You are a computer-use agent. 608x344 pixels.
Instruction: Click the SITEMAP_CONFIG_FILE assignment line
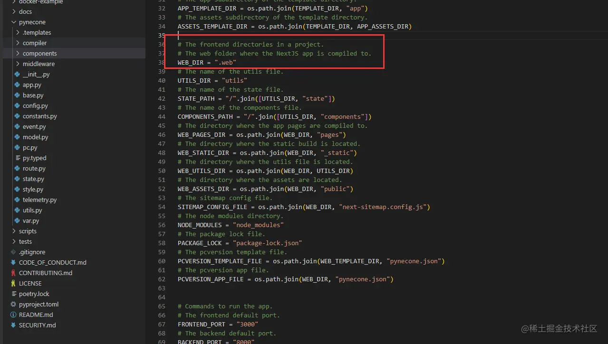pos(304,207)
